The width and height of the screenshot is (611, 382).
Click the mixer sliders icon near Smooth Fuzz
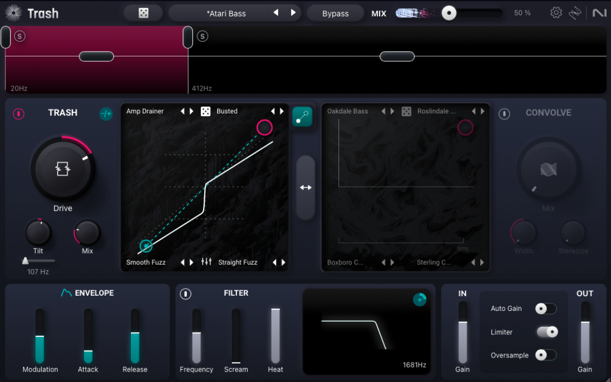206,262
